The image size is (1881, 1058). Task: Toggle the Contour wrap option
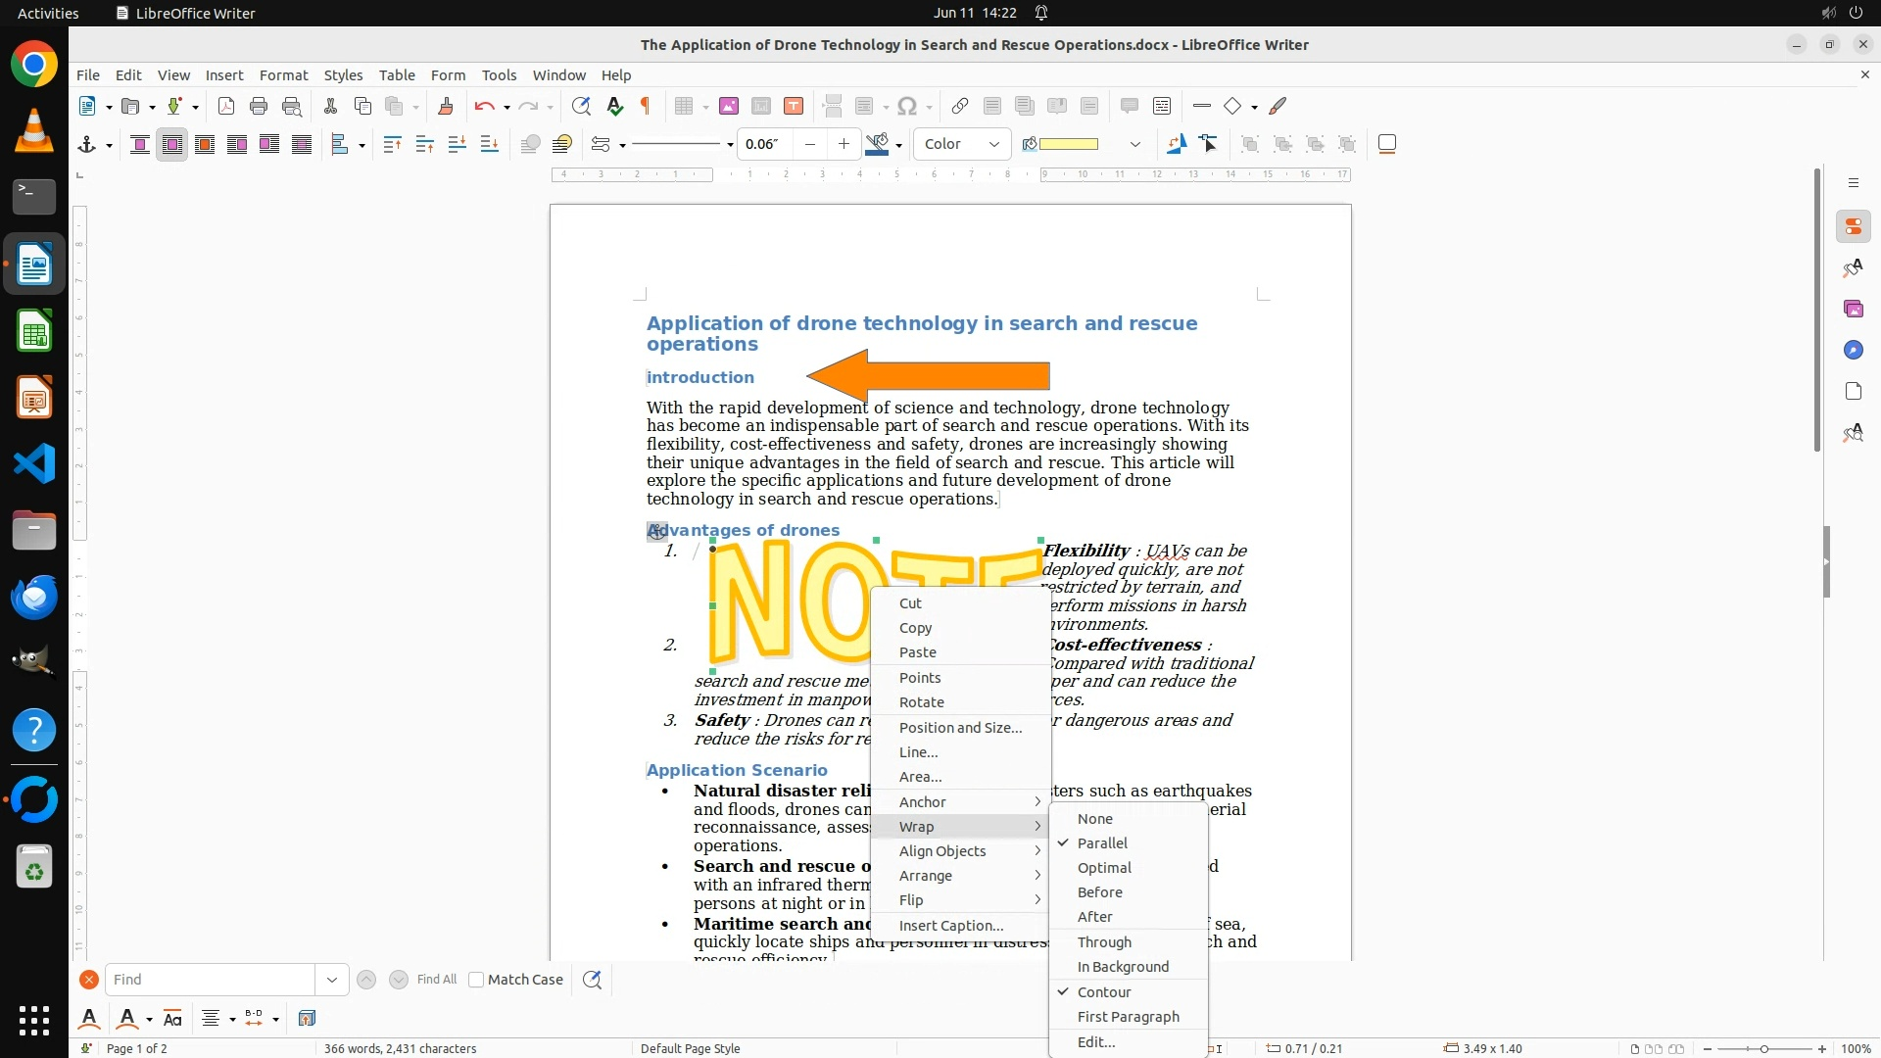pos(1104,991)
